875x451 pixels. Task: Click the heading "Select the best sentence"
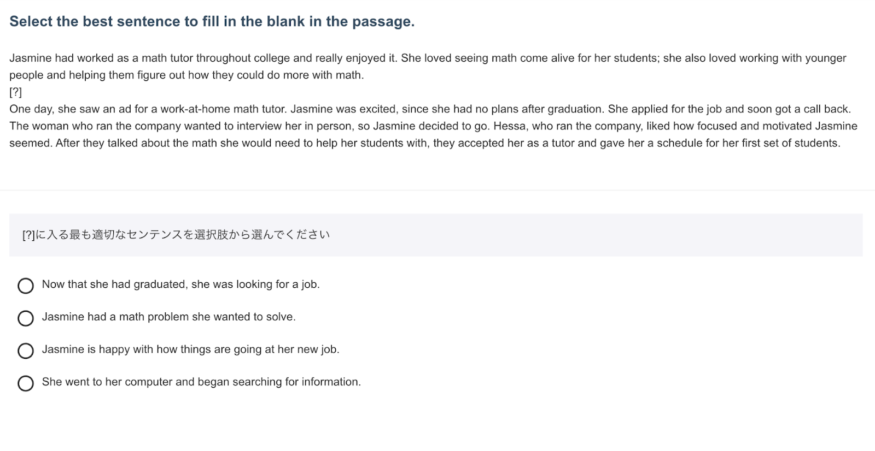(x=212, y=22)
